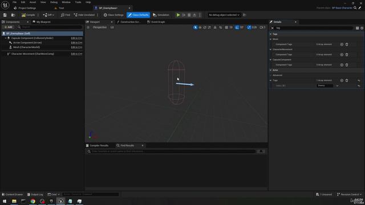The height and width of the screenshot is (205, 365).
Task: Click Edit in C++ for Character Movement
Action: (76, 54)
